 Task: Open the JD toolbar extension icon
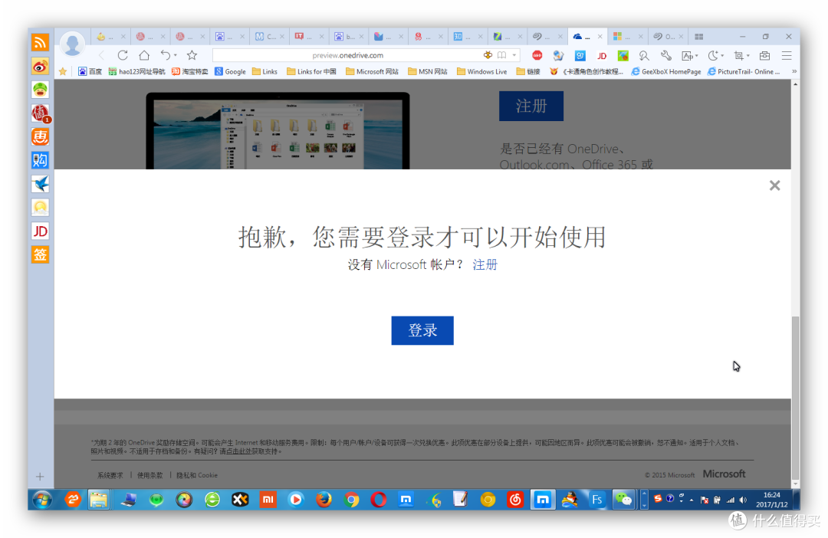point(602,55)
